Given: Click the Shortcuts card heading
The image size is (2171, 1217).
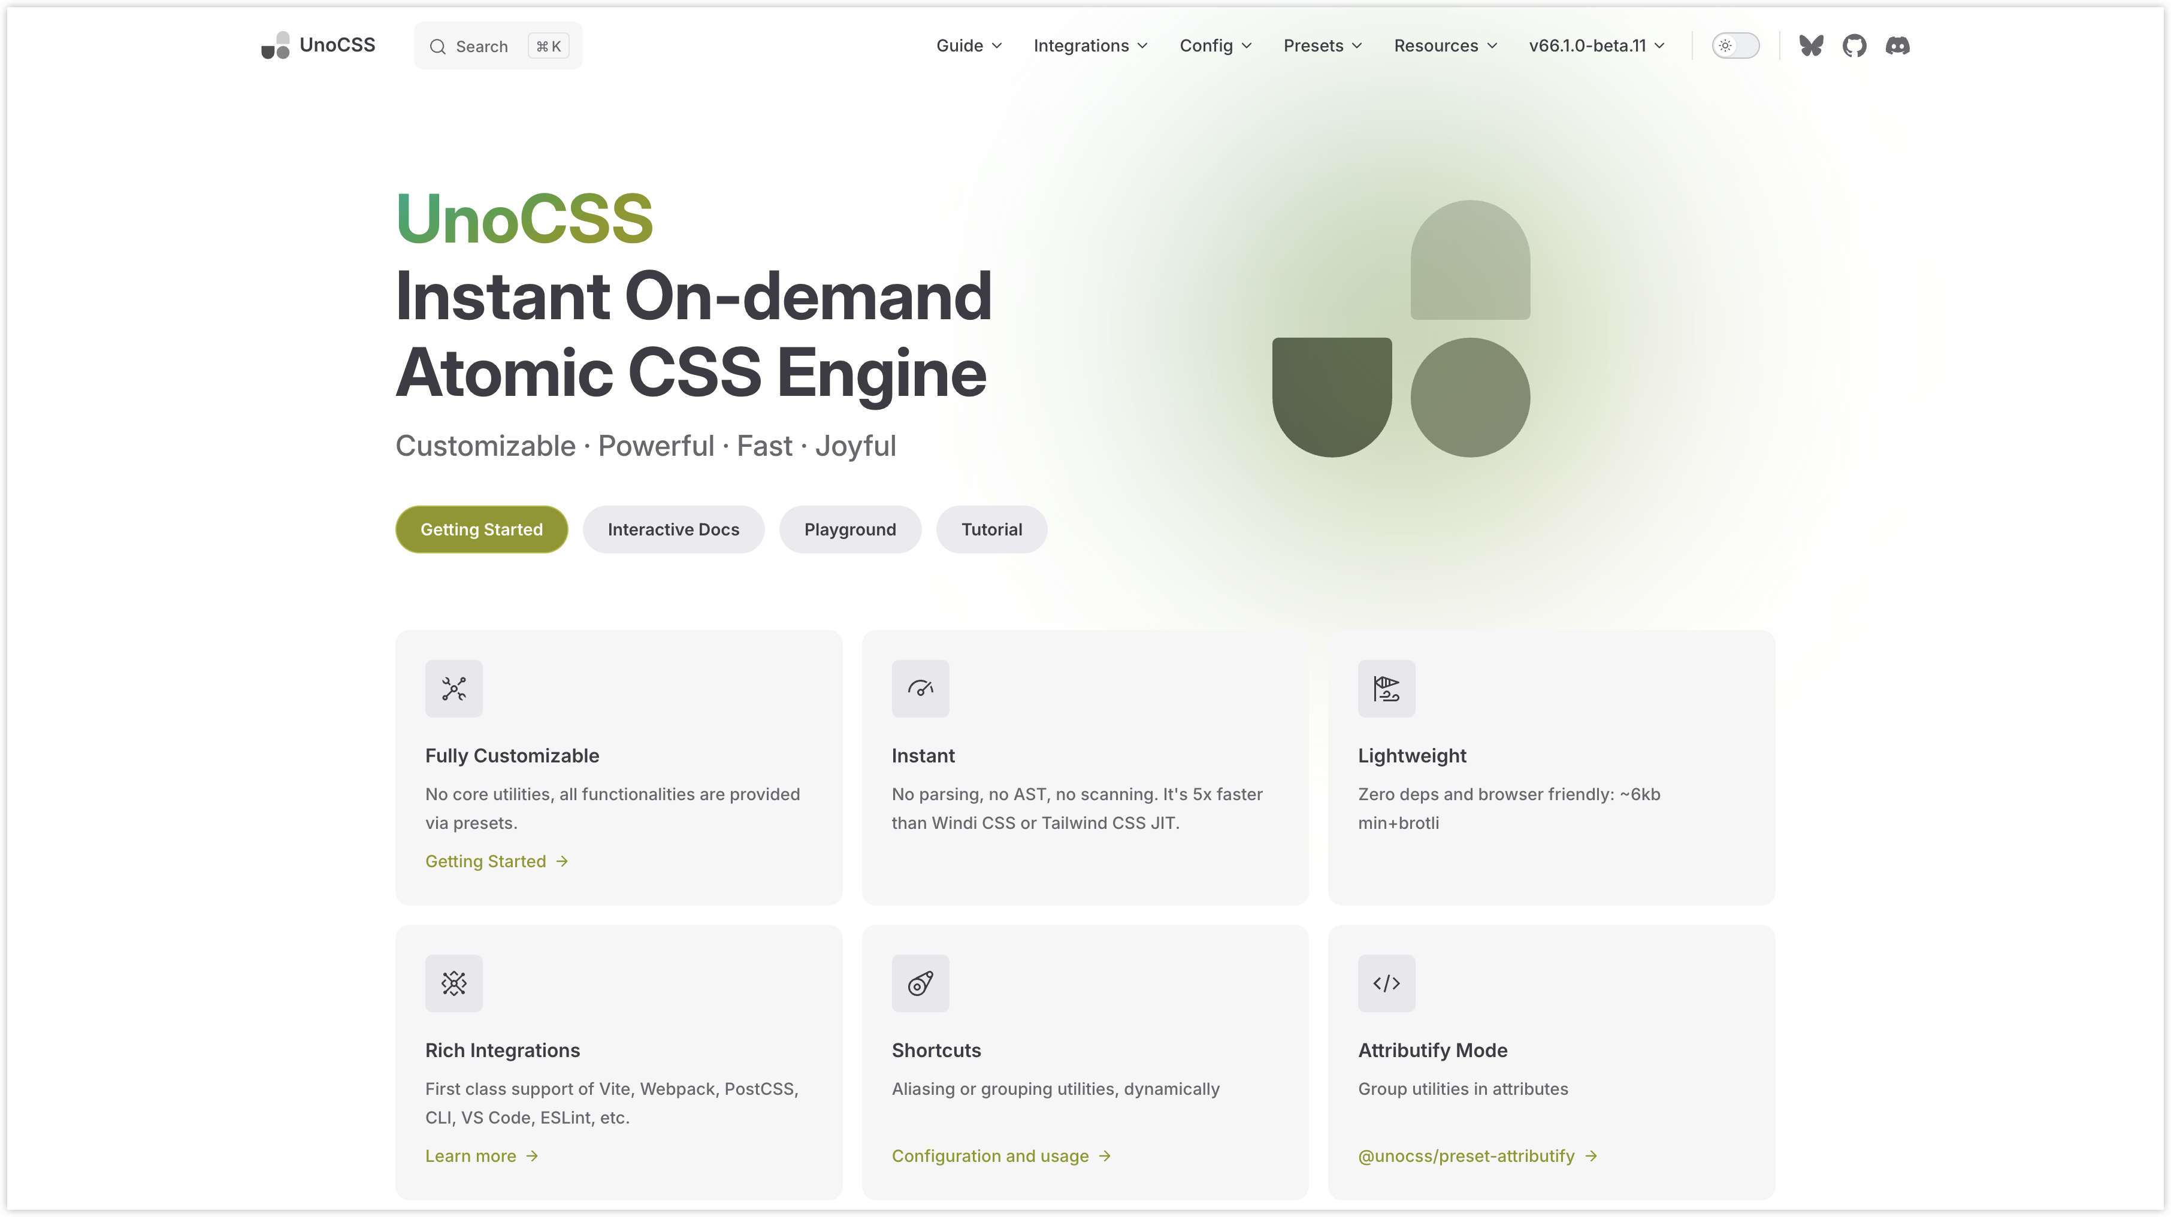Looking at the screenshot, I should point(936,1050).
